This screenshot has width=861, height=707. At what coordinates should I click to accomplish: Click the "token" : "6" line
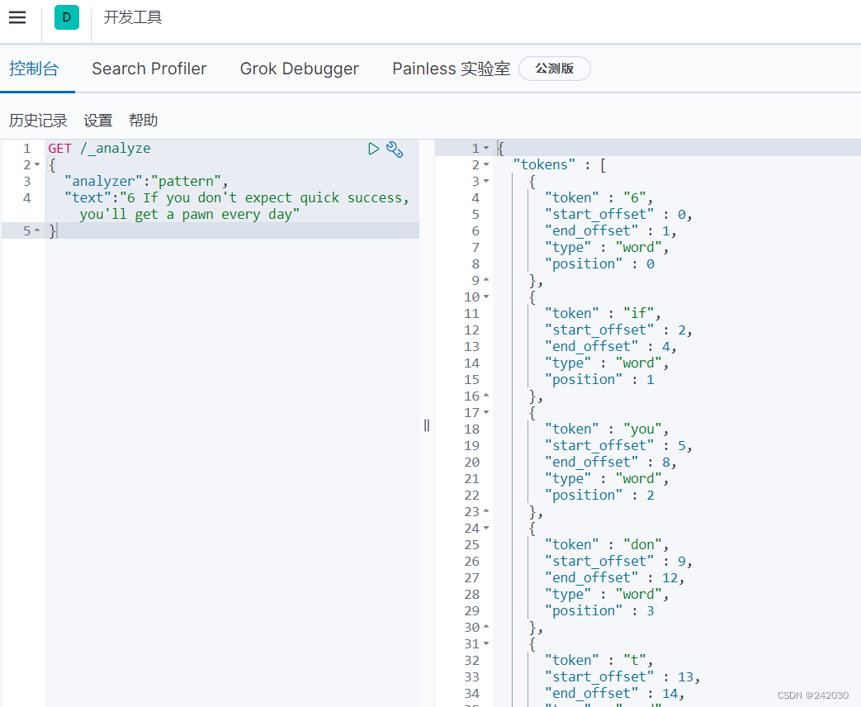pos(598,197)
